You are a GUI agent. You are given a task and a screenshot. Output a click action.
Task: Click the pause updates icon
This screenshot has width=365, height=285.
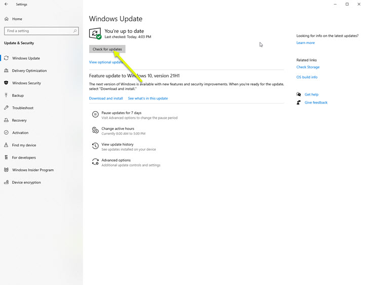tap(95, 114)
